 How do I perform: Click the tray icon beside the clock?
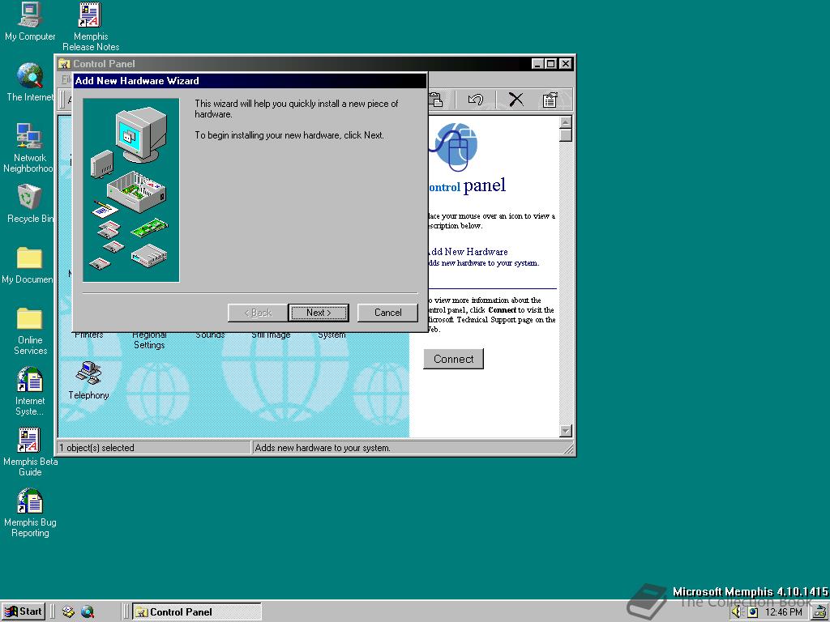pos(753,612)
